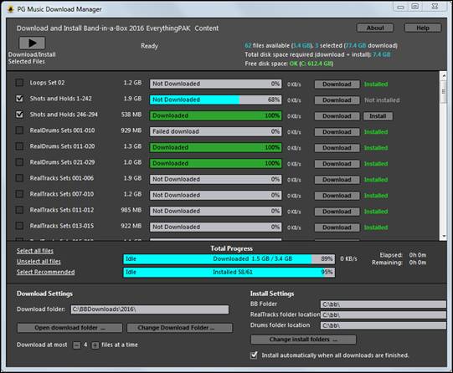Retry Download for RealDrums Sets 001-010
453x373 pixels.
337,132
